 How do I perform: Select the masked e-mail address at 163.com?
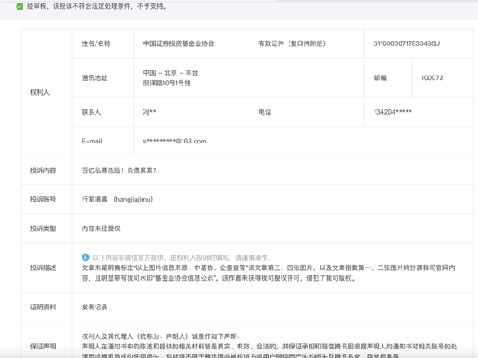(175, 141)
